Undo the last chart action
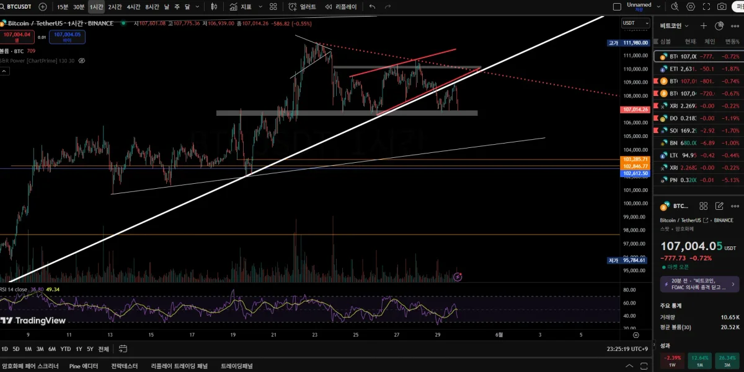 (x=372, y=7)
